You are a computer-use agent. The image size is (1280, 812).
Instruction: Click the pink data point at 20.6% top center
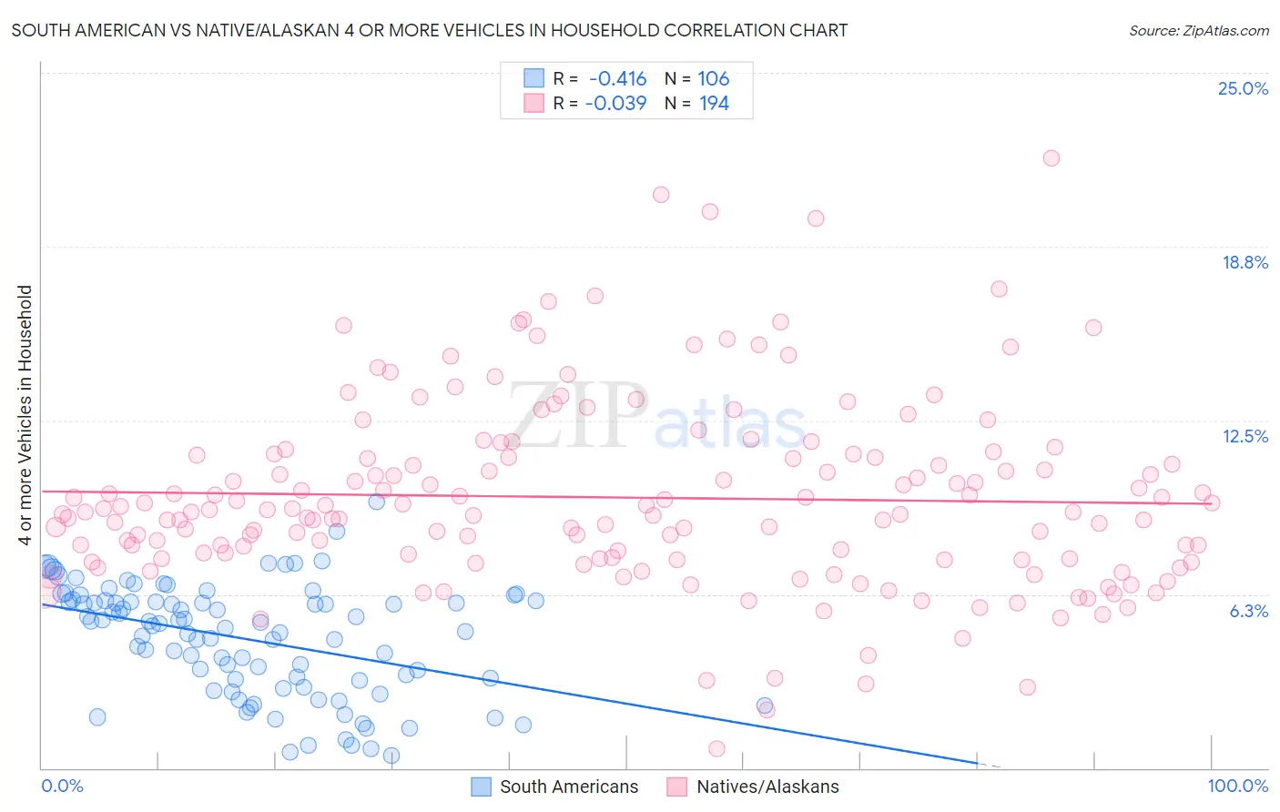pyautogui.click(x=661, y=194)
